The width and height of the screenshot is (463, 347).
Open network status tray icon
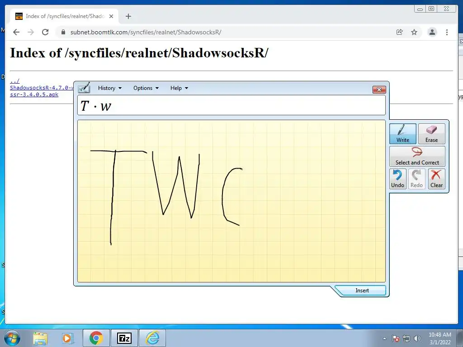[x=406, y=338]
